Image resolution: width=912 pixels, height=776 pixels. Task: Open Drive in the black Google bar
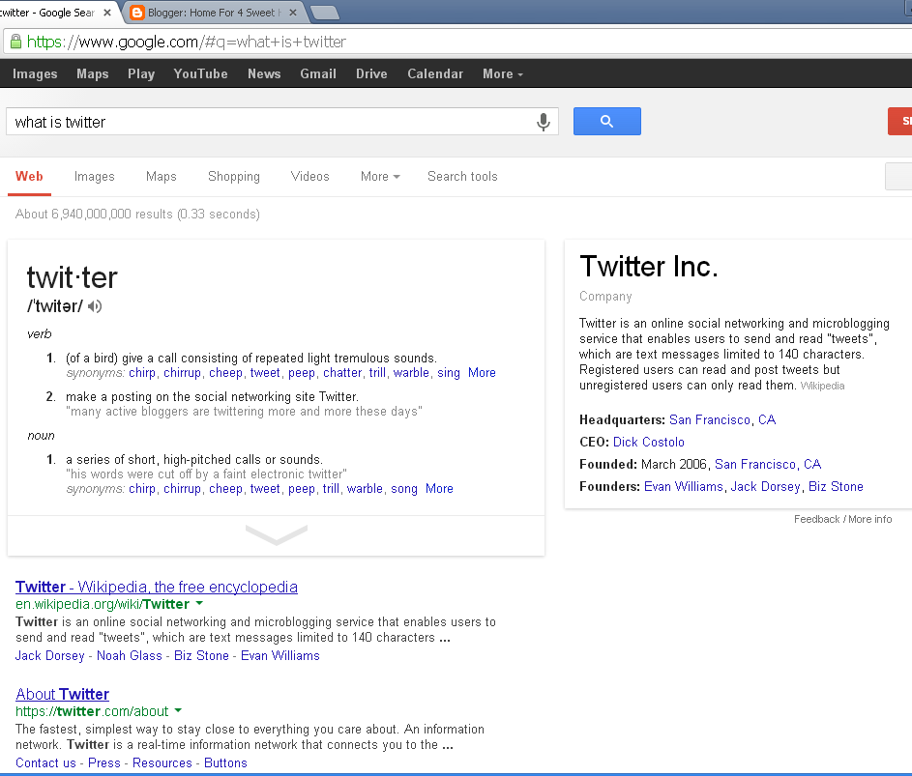(371, 73)
